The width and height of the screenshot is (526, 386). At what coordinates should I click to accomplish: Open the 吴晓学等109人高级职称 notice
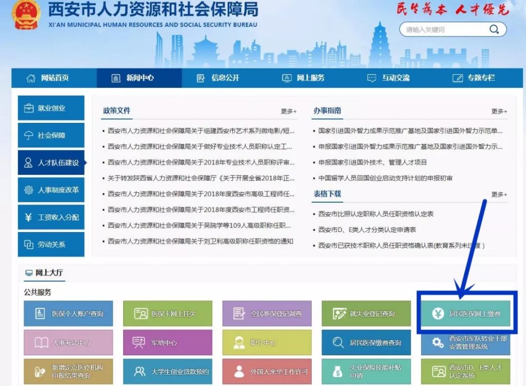pos(199,225)
